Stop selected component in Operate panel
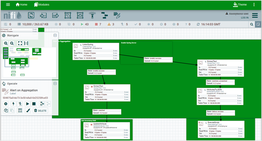Screen dimensions: 262x141 [34, 104]
